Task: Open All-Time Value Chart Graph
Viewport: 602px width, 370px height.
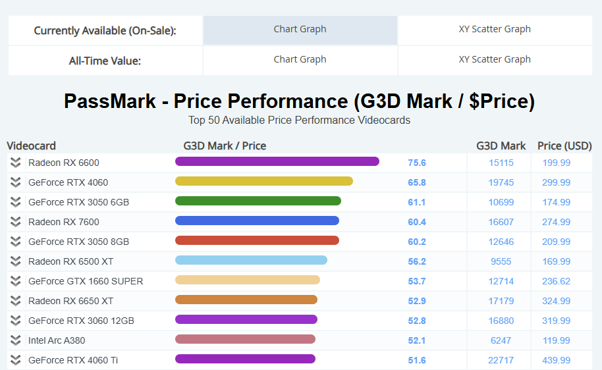Action: coord(300,60)
